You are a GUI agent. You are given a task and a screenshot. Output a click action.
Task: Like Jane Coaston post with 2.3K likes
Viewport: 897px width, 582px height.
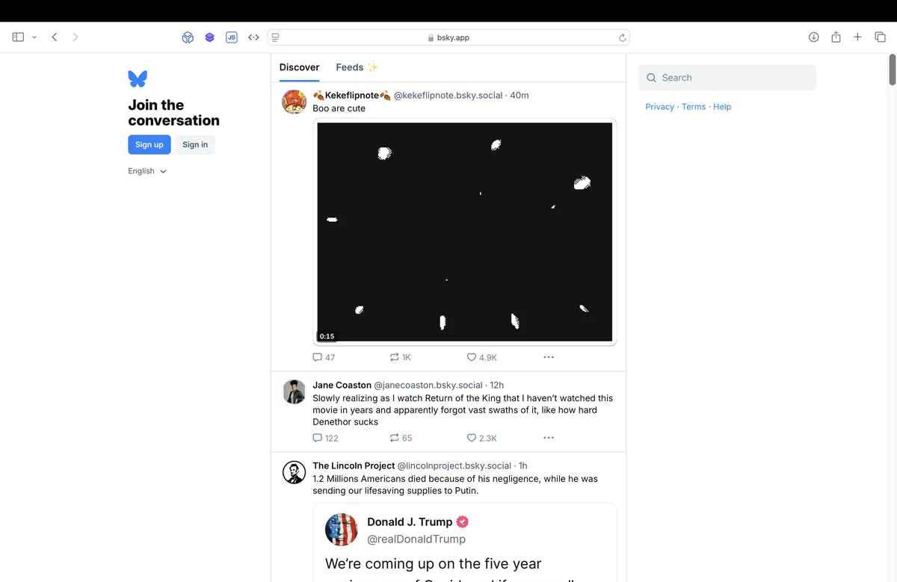(x=482, y=438)
